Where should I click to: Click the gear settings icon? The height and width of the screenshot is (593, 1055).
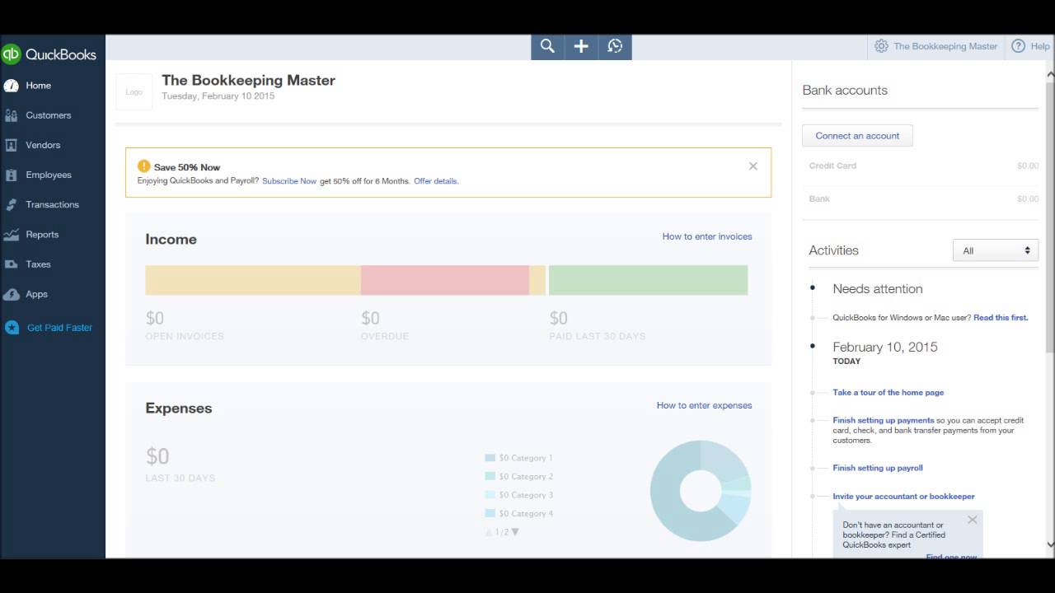(881, 46)
